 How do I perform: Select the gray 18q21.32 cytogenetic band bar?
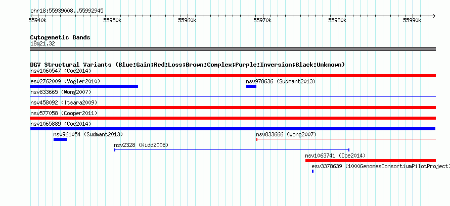[233, 49]
